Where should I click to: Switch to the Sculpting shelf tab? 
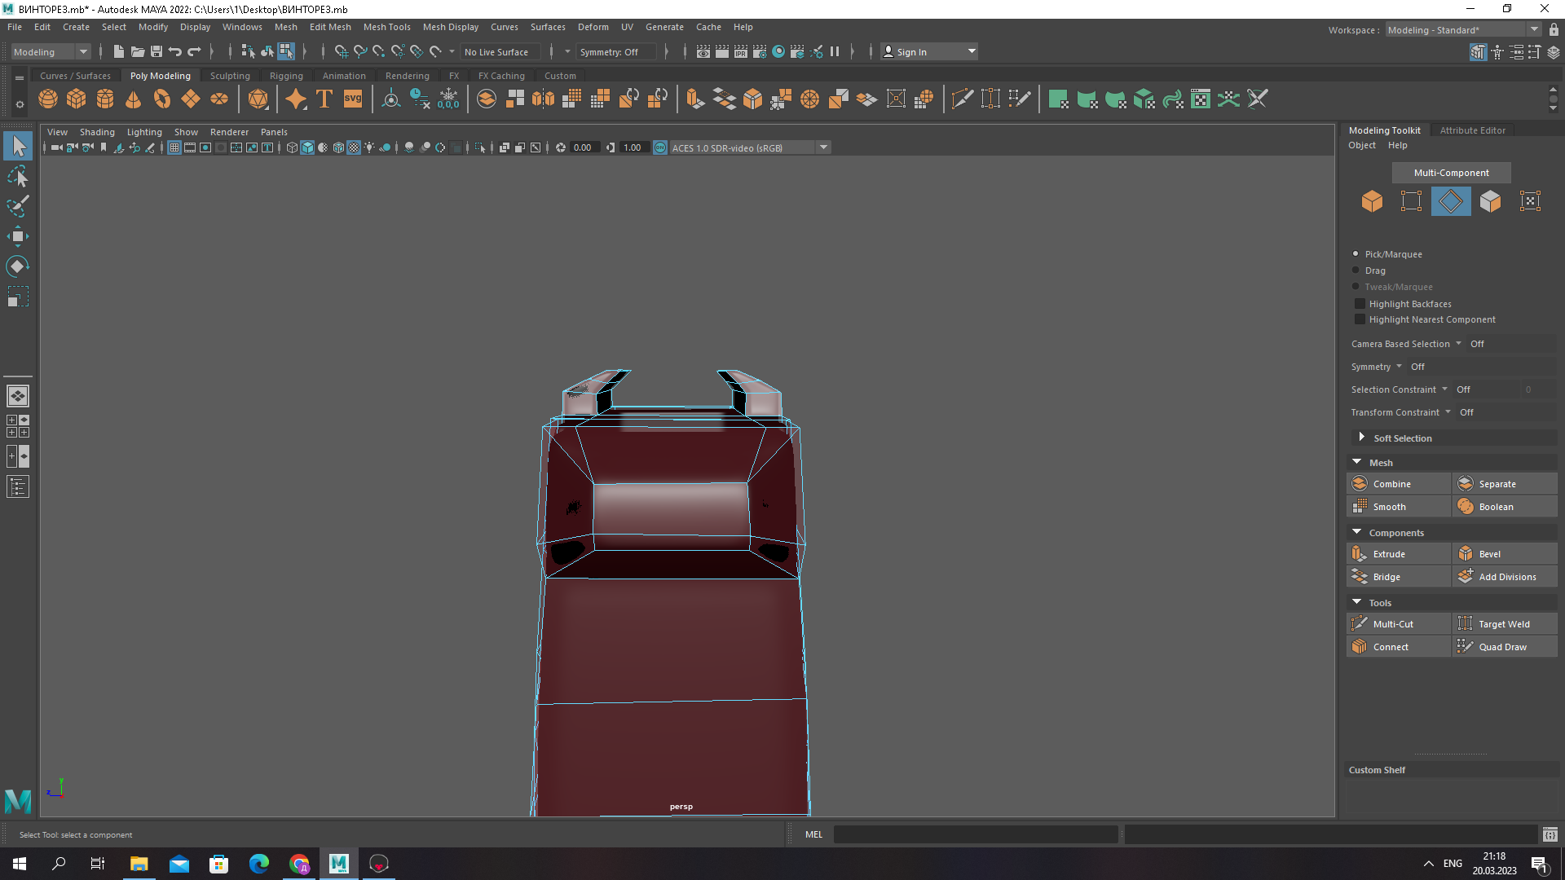click(x=230, y=76)
